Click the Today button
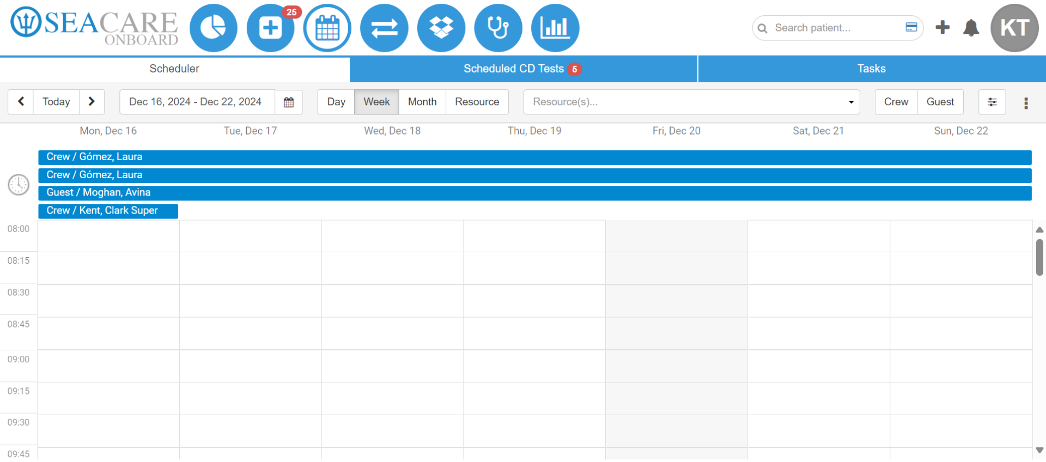 [56, 102]
